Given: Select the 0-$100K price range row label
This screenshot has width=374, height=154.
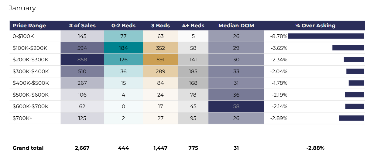Looking at the screenshot, I should [23, 36].
